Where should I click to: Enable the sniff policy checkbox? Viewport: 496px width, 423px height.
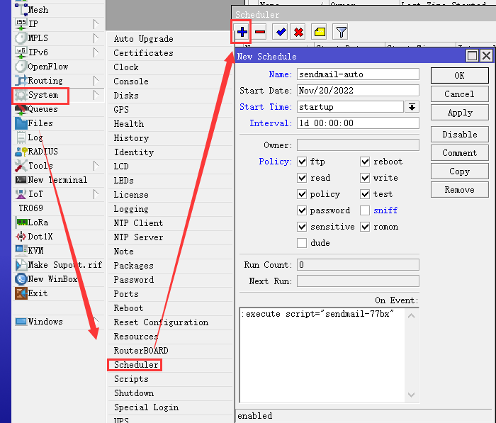[365, 210]
